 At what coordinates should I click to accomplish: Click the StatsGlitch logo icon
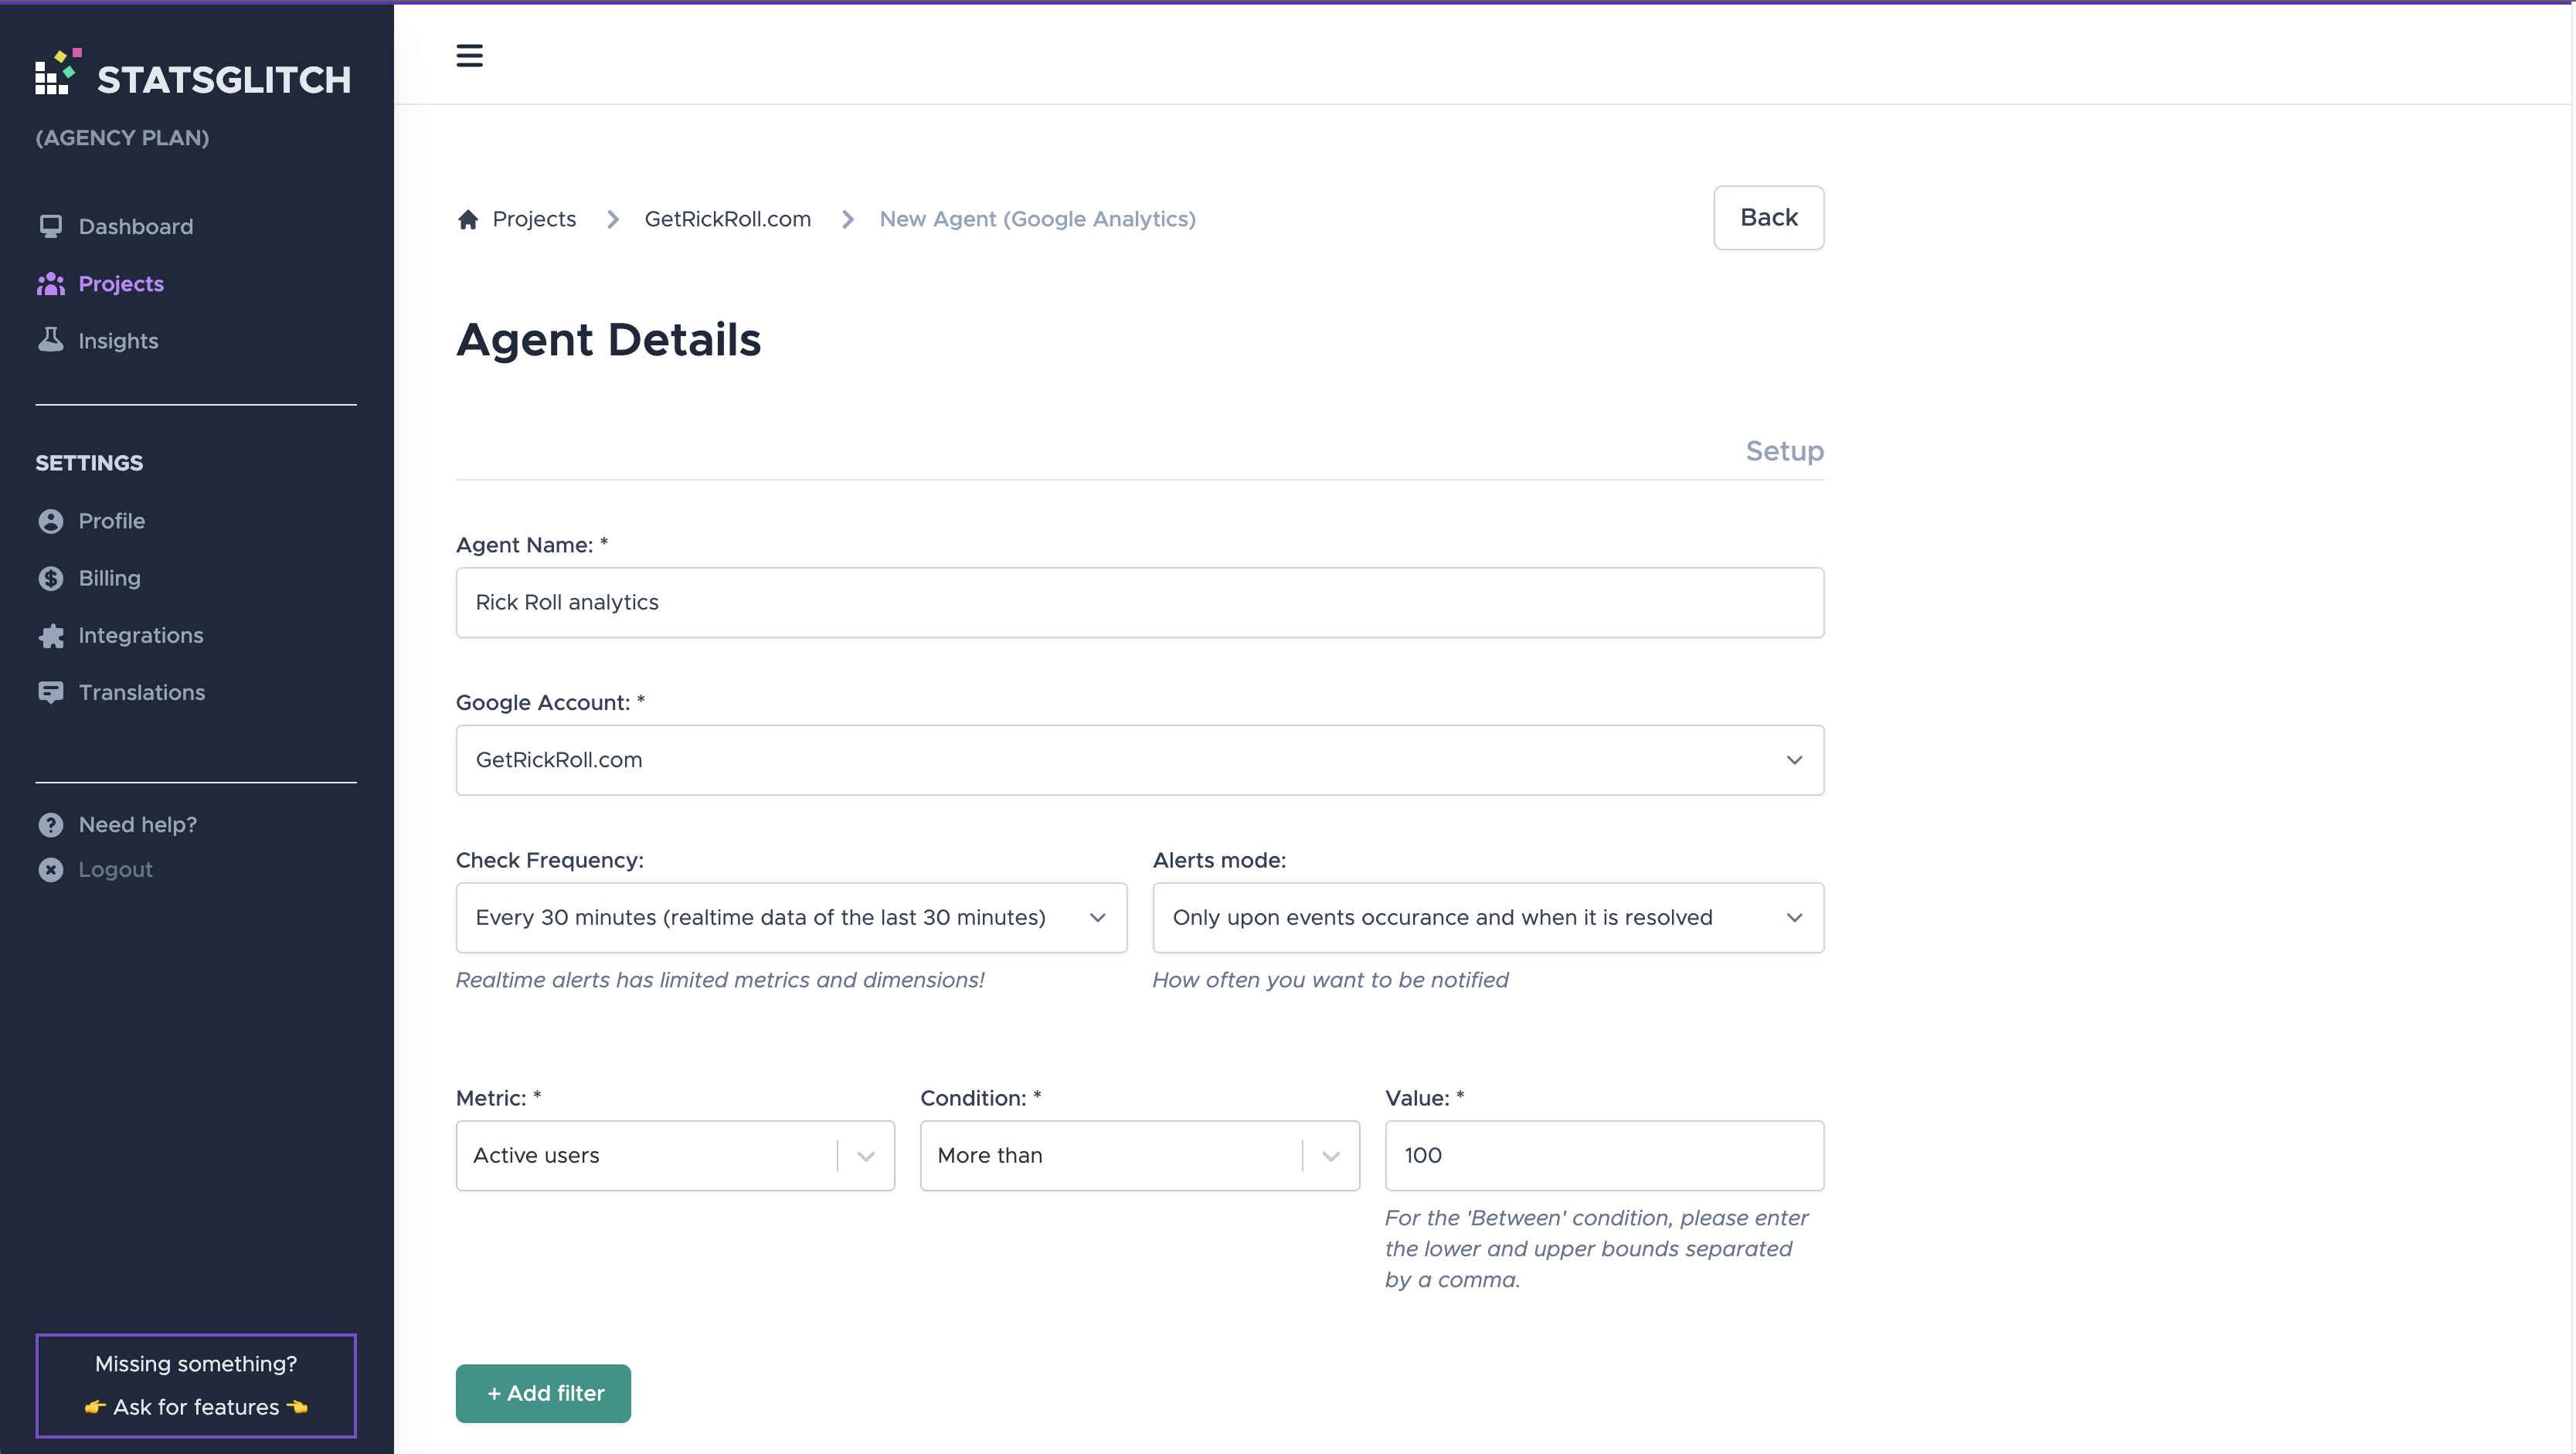58,72
